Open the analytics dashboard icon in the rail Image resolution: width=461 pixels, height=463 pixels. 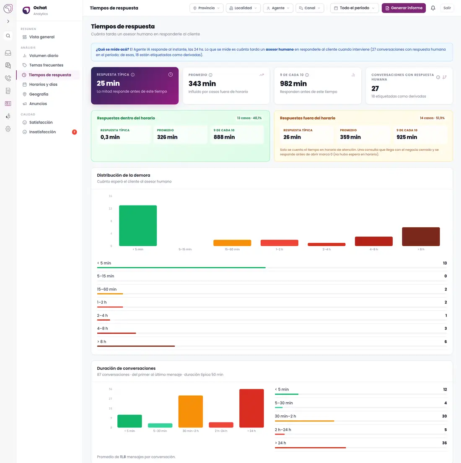8,104
